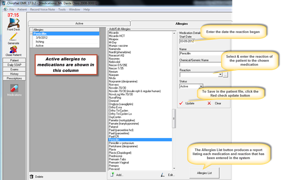The height and width of the screenshot is (180, 285).
Task: Select Omnicef in the medication list
Action: [x=114, y=101]
